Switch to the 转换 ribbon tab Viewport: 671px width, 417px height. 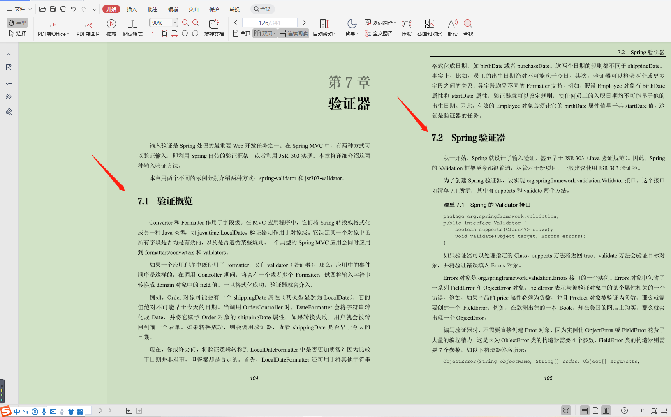[x=235, y=9]
